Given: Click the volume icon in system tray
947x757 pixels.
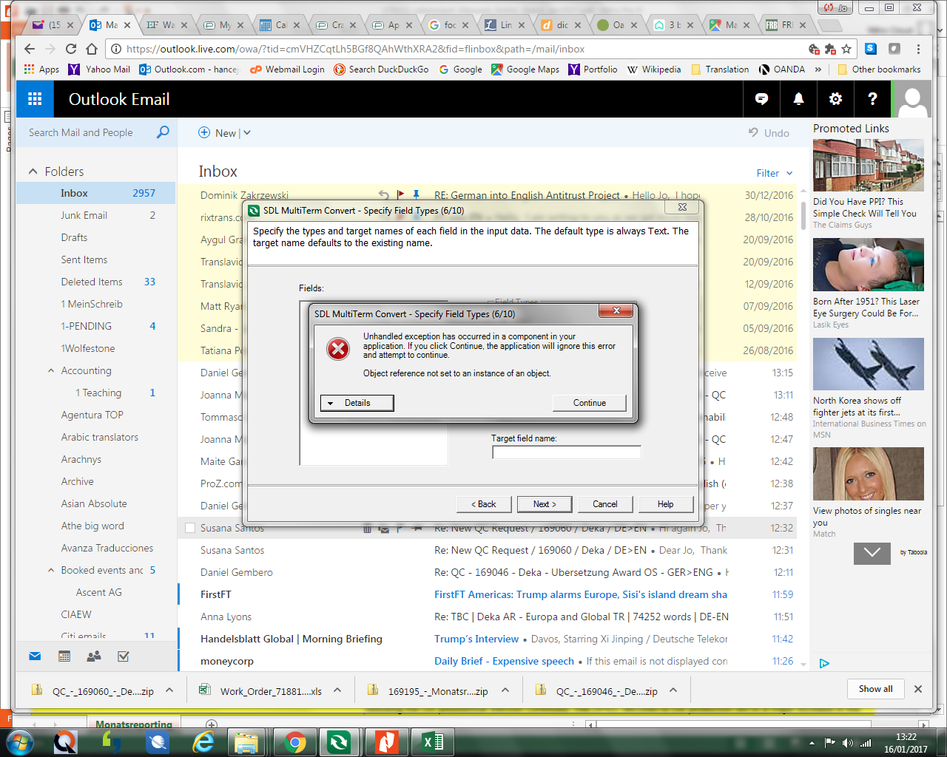Looking at the screenshot, I should click(847, 743).
